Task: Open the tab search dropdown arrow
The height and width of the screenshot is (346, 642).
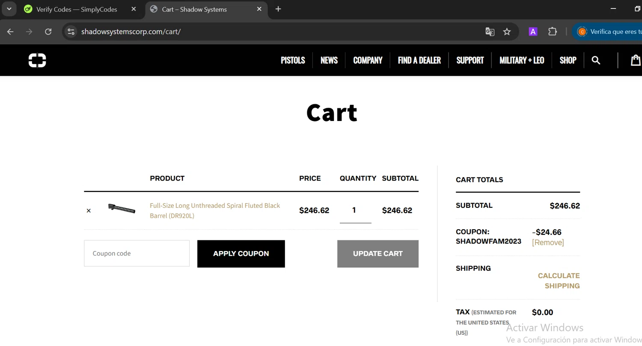Action: [x=9, y=9]
